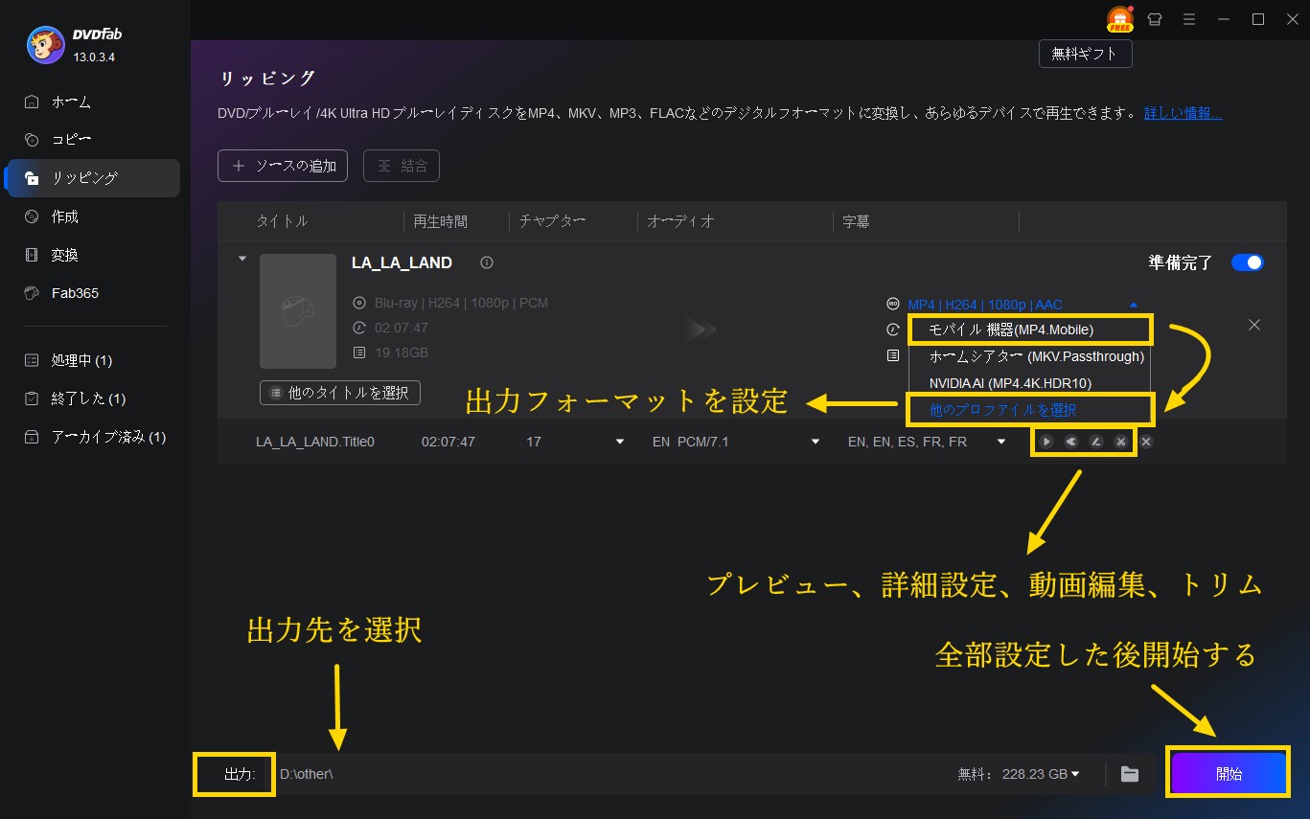Click the DVDFab monkey logo
This screenshot has width=1310, height=819.
(46, 44)
